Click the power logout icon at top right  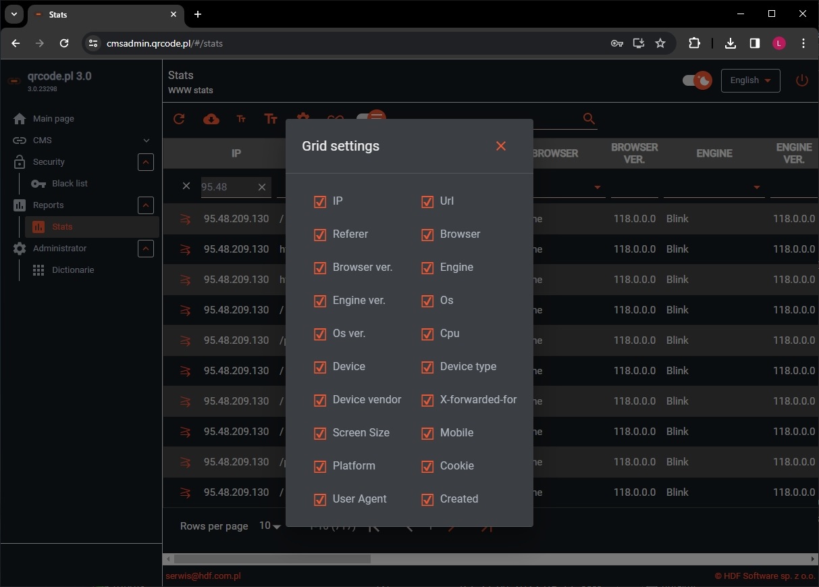click(801, 80)
